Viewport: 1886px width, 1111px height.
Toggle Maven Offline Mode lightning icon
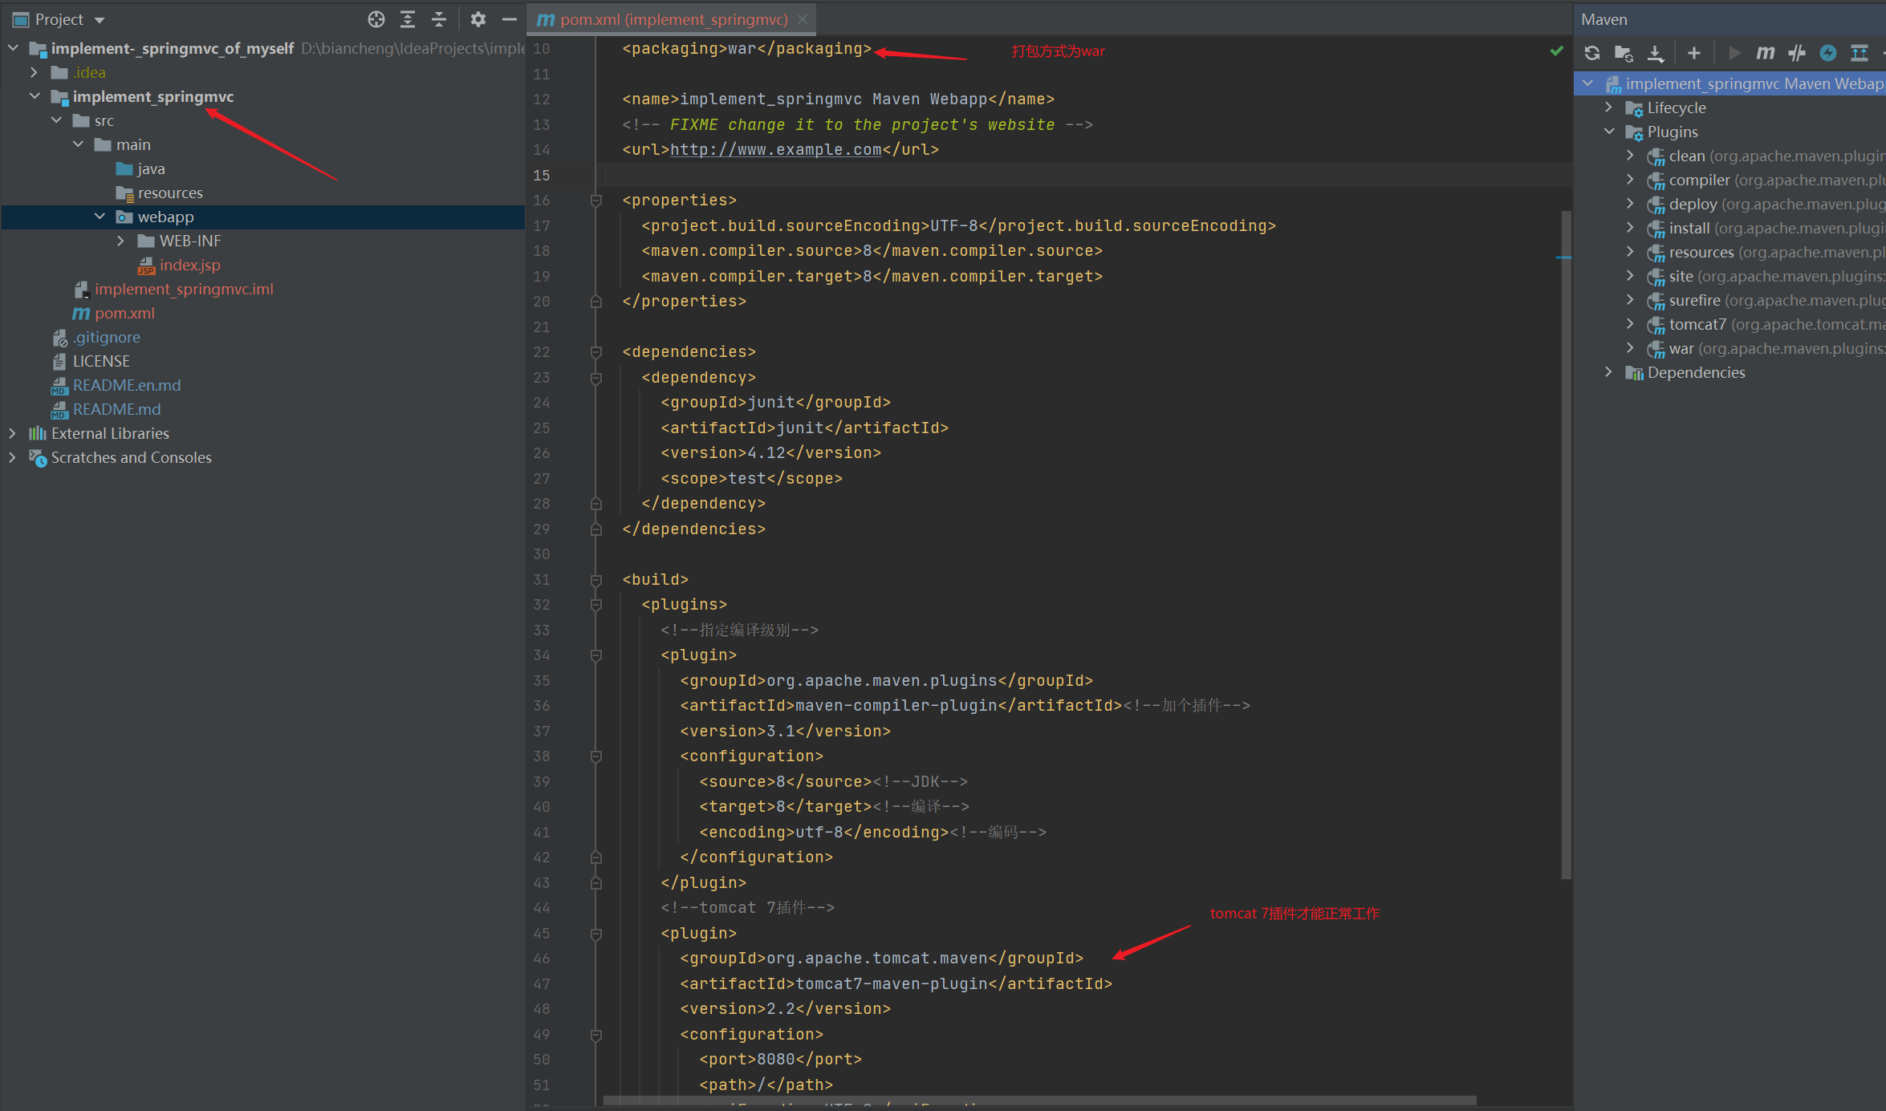coord(1828,53)
